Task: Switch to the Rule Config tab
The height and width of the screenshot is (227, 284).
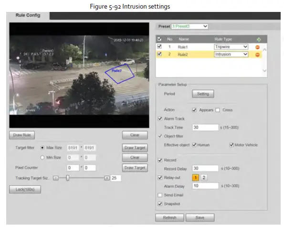Action: point(28,15)
